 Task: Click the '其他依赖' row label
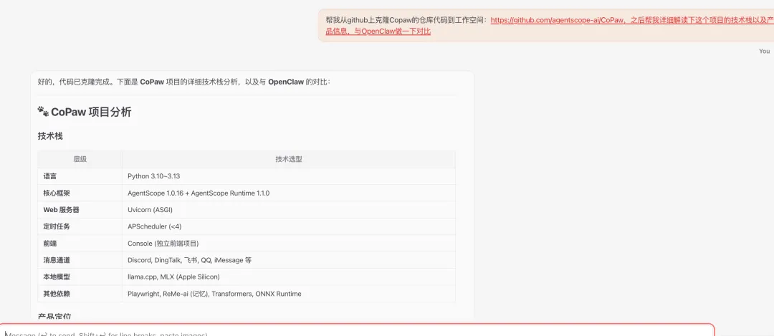(x=56, y=294)
